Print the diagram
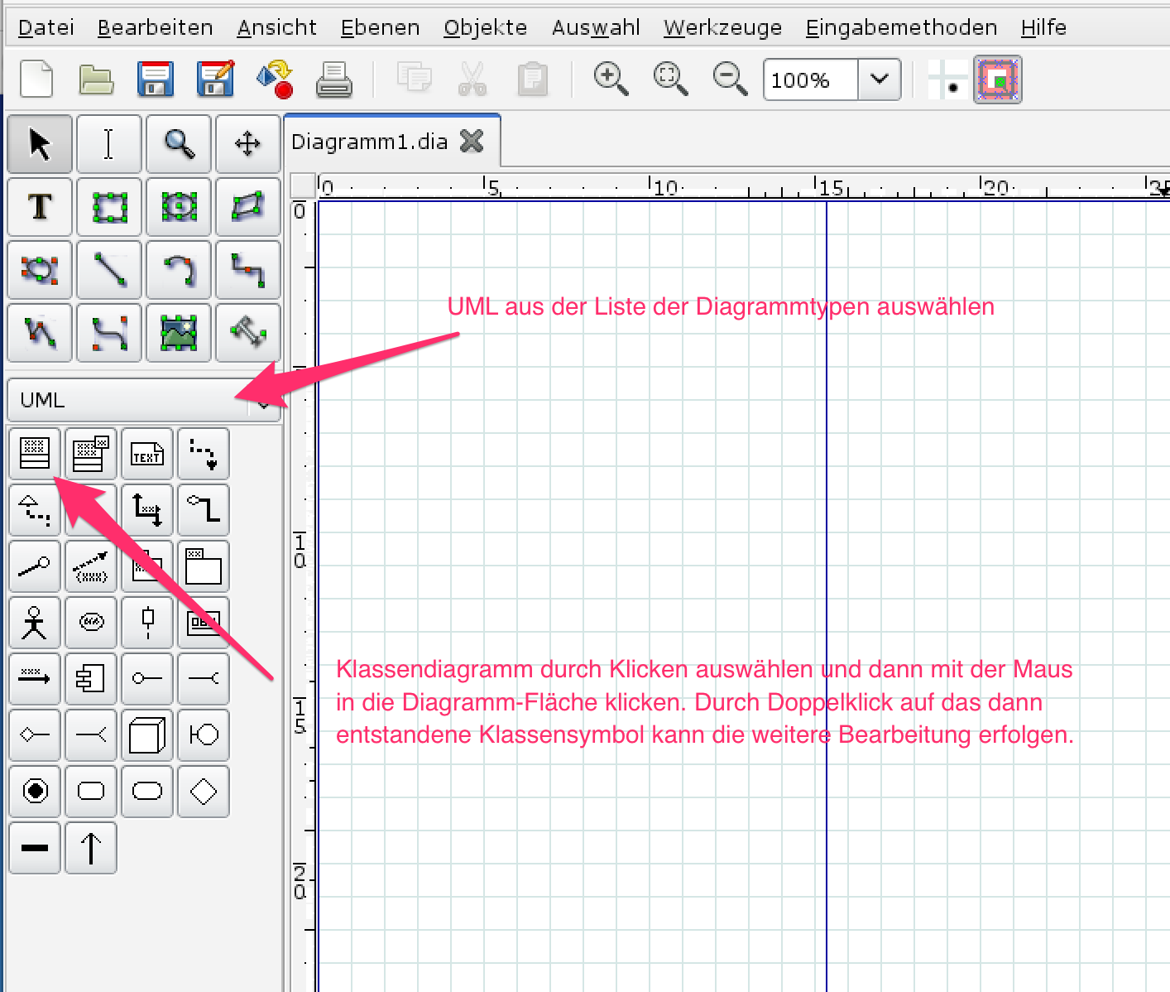1170x992 pixels. tap(334, 79)
